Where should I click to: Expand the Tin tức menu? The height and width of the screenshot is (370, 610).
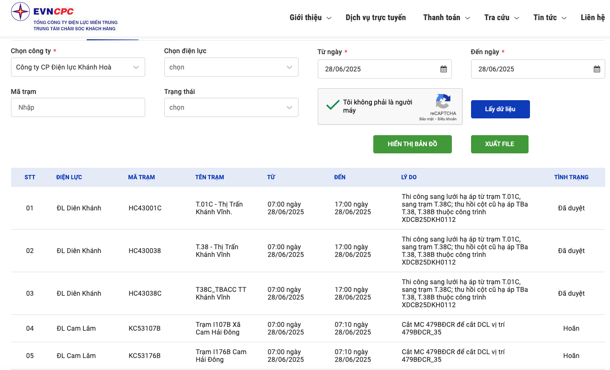tap(550, 18)
